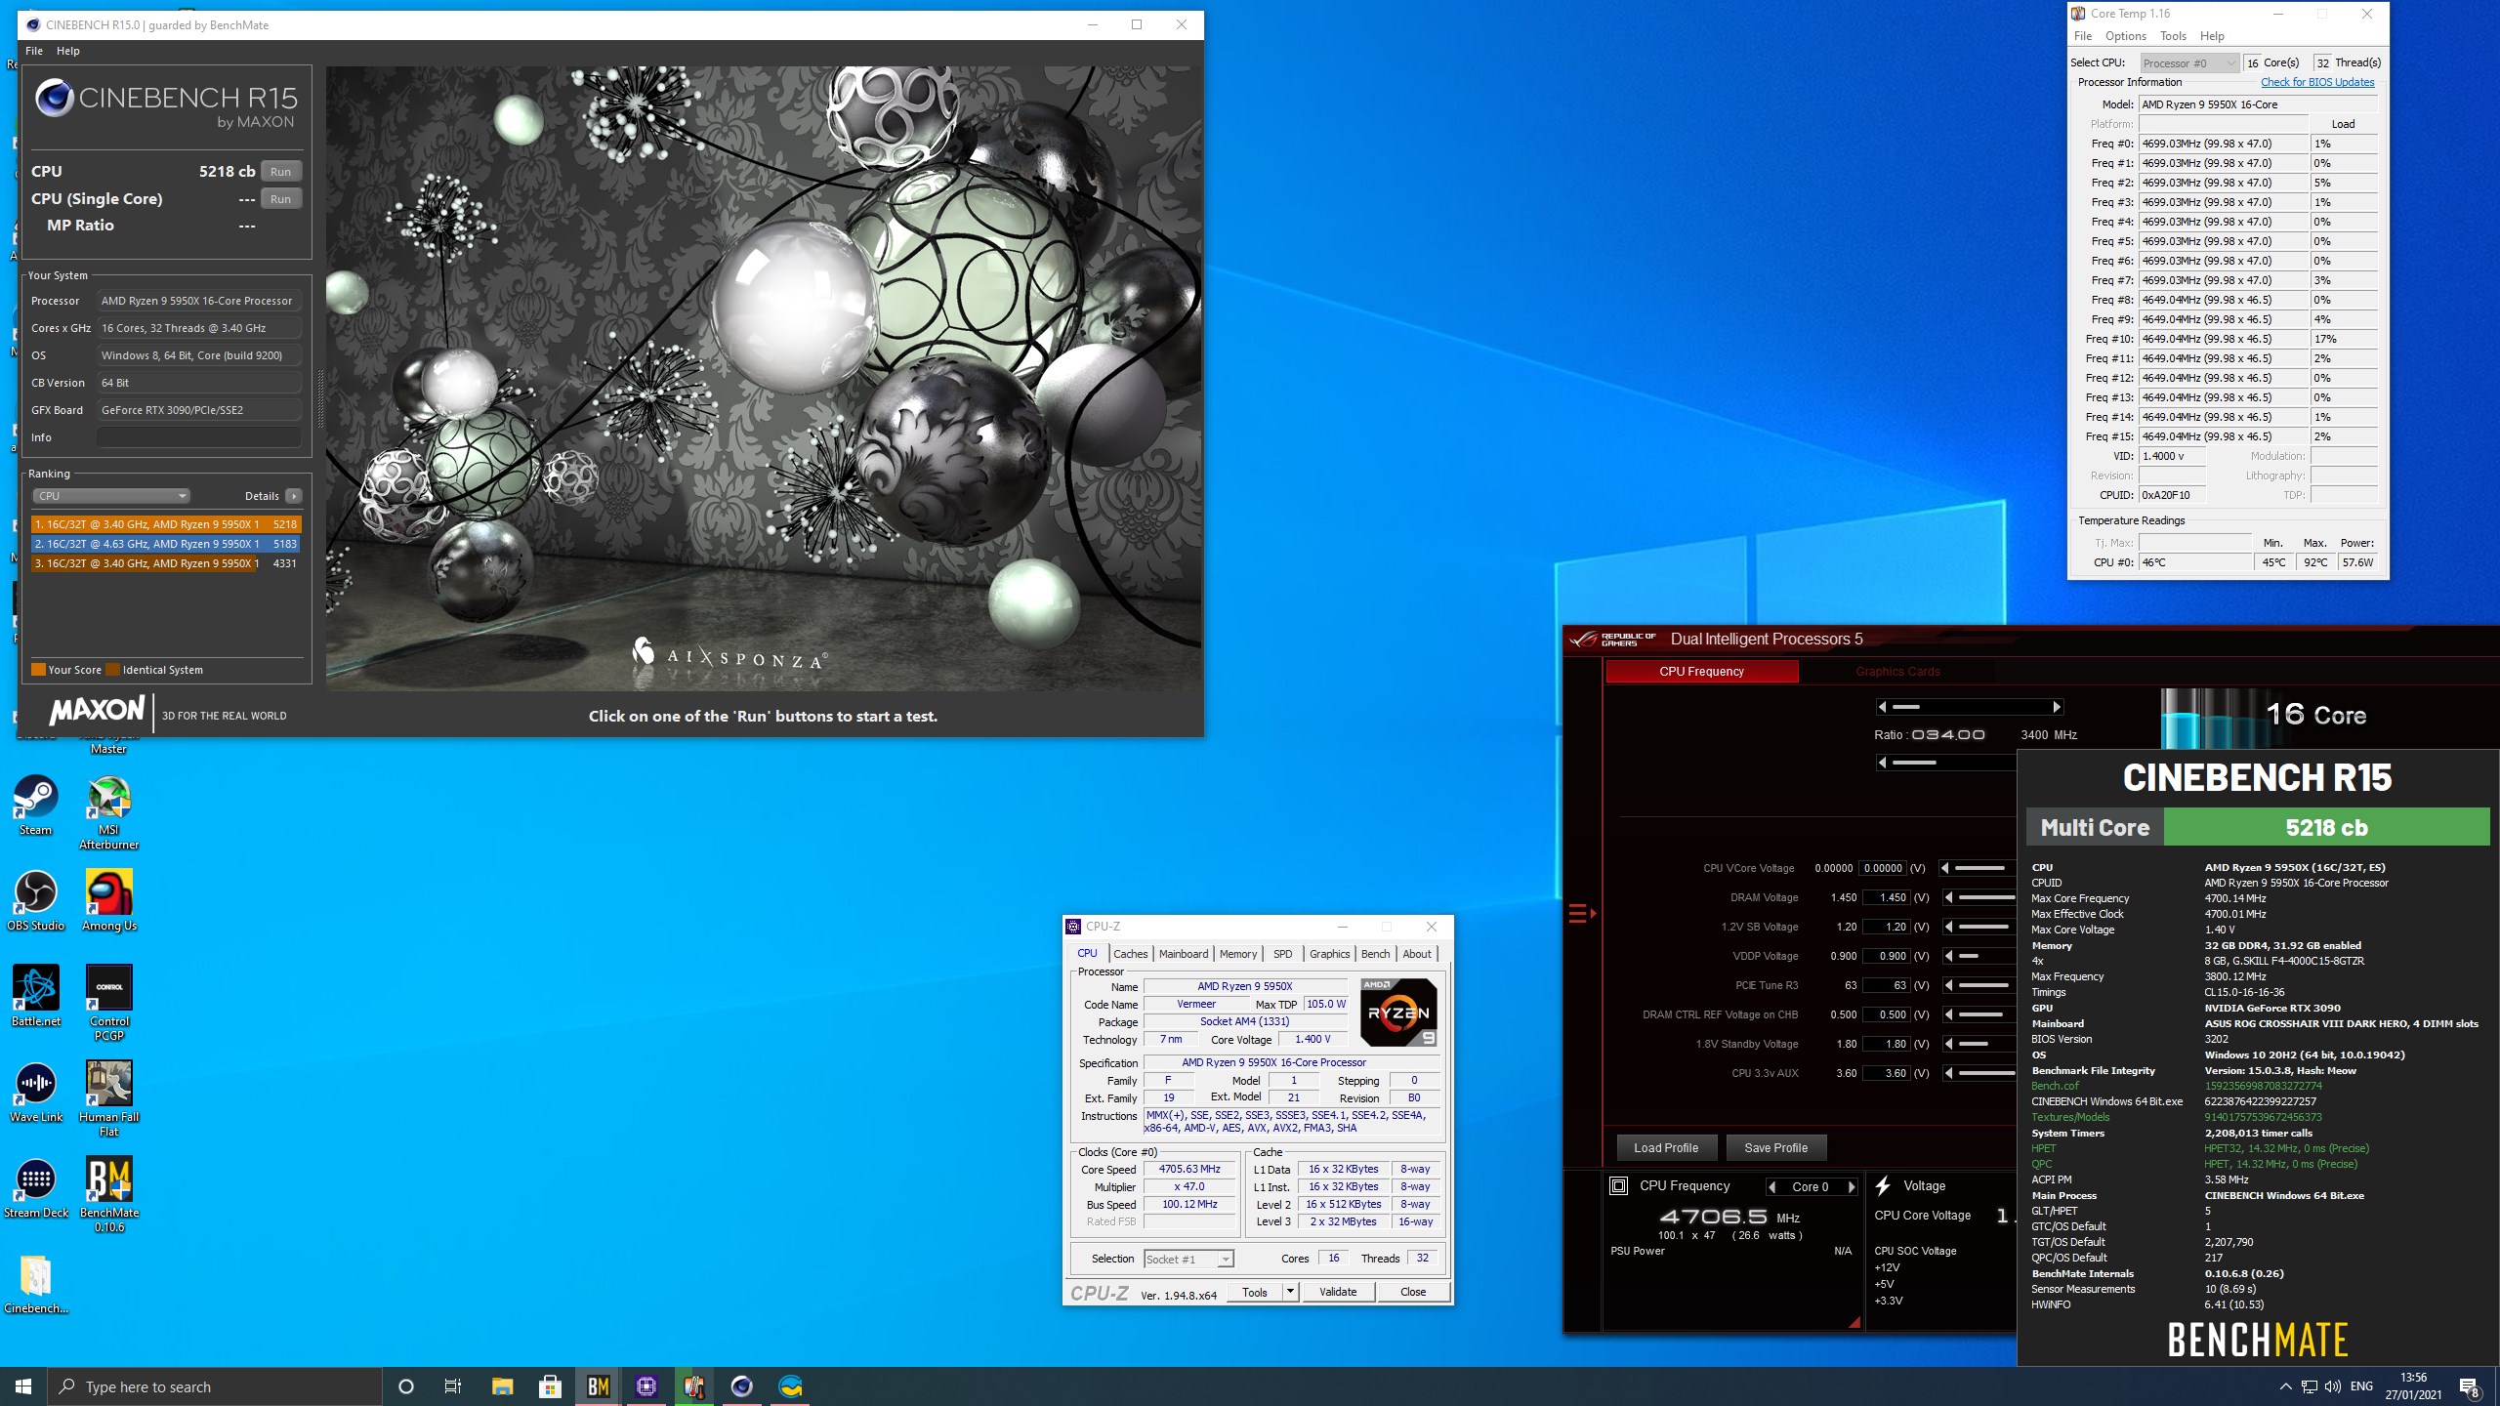Open the notification center icon
The height and width of the screenshot is (1406, 2500).
[2470, 1386]
